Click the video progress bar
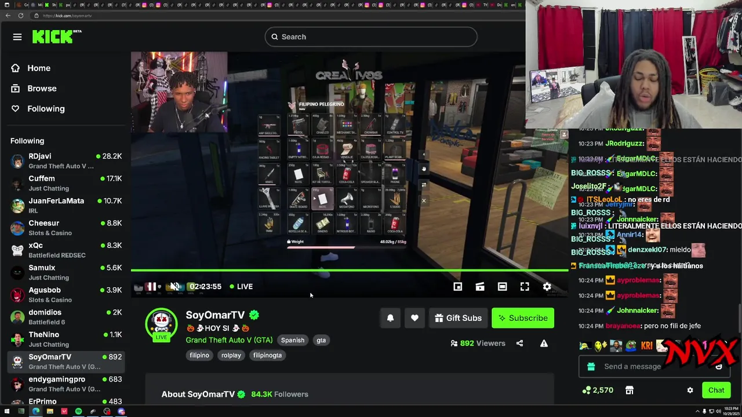 (350, 270)
